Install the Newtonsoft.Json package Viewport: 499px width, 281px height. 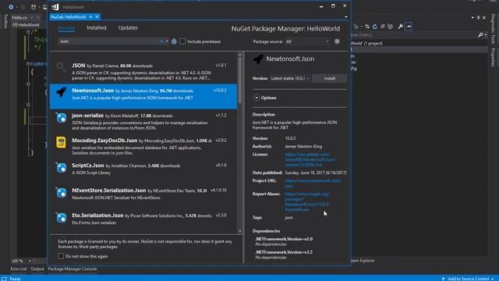click(x=329, y=78)
